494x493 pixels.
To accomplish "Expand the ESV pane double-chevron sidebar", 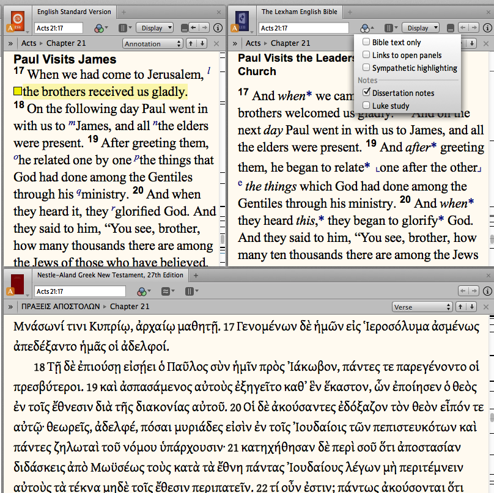I will click(10, 43).
